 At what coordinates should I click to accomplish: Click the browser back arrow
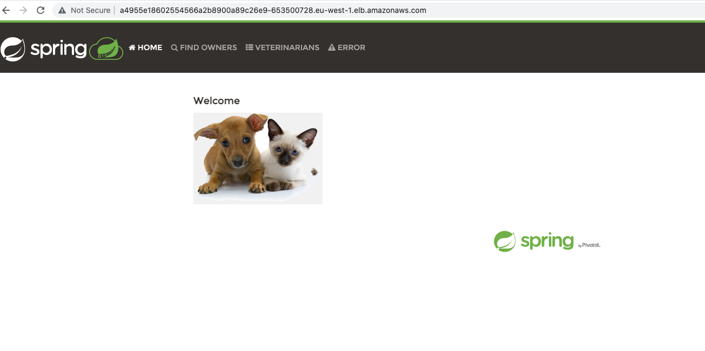(6, 10)
